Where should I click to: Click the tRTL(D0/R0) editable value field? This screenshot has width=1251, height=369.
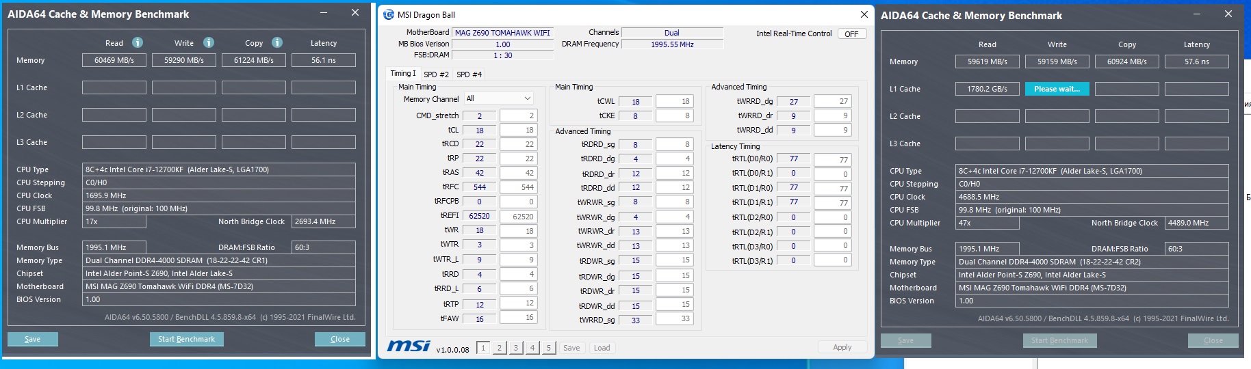(x=833, y=160)
